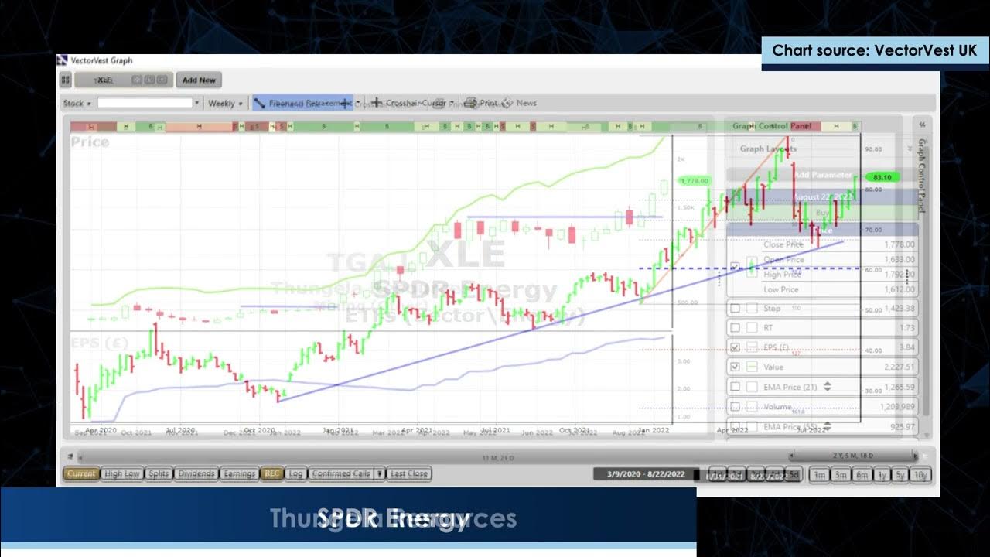This screenshot has width=990, height=557.
Task: Adjust the EMA Price (21) period stepper
Action: tap(827, 387)
